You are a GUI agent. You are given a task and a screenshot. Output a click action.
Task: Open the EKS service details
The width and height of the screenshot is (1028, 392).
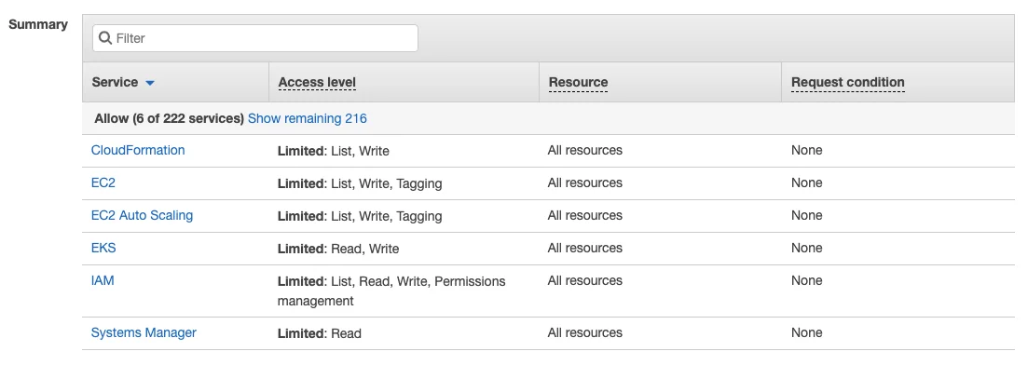103,248
